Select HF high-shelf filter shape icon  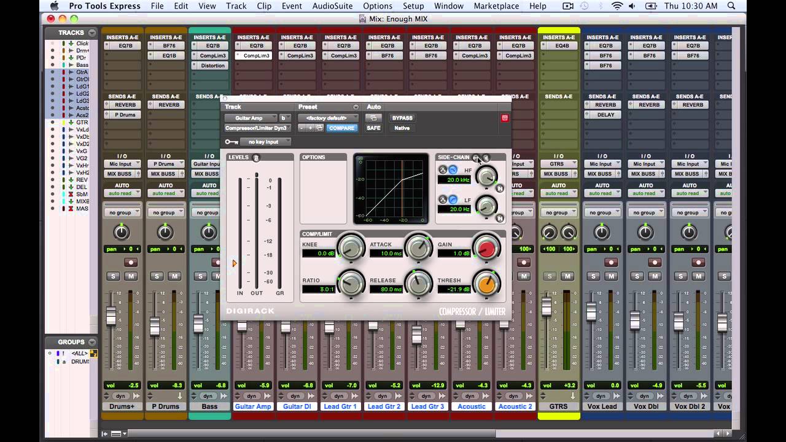coord(442,169)
